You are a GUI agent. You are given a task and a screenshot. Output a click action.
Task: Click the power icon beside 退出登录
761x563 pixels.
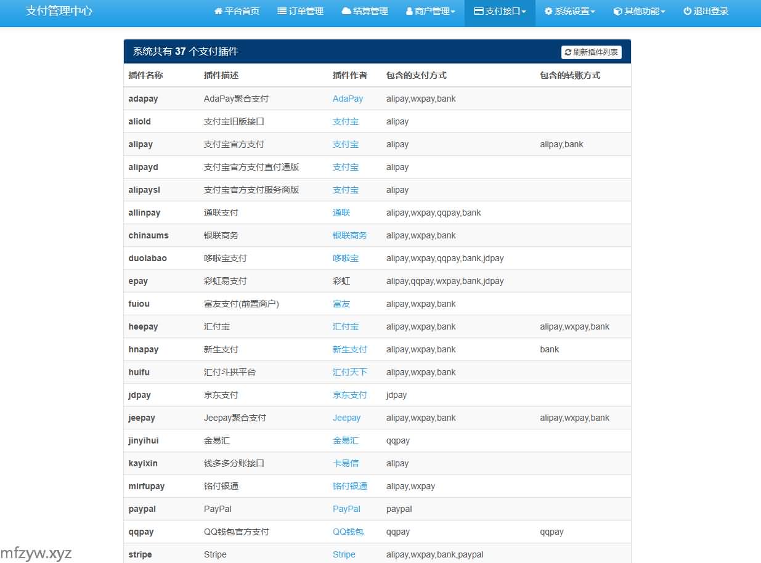point(687,12)
